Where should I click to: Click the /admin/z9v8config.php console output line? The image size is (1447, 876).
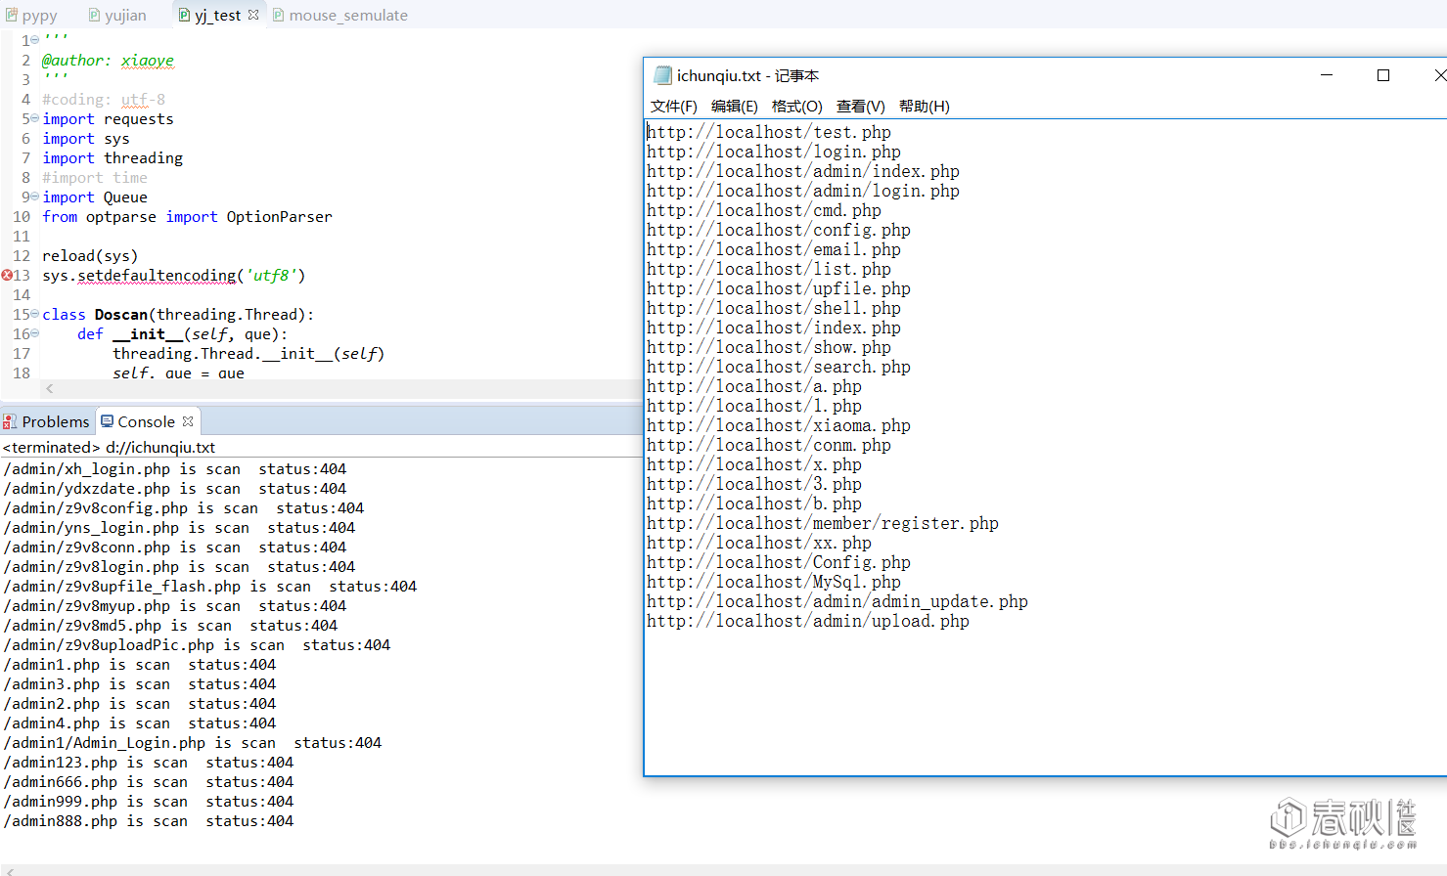(184, 508)
